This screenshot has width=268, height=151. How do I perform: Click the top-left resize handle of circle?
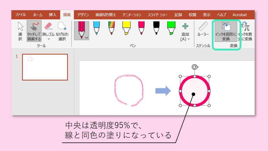coord(180,76)
